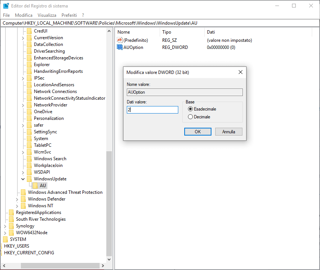The height and width of the screenshot is (270, 320).
Task: Click the REG_SZ type cell
Action: tap(169, 40)
